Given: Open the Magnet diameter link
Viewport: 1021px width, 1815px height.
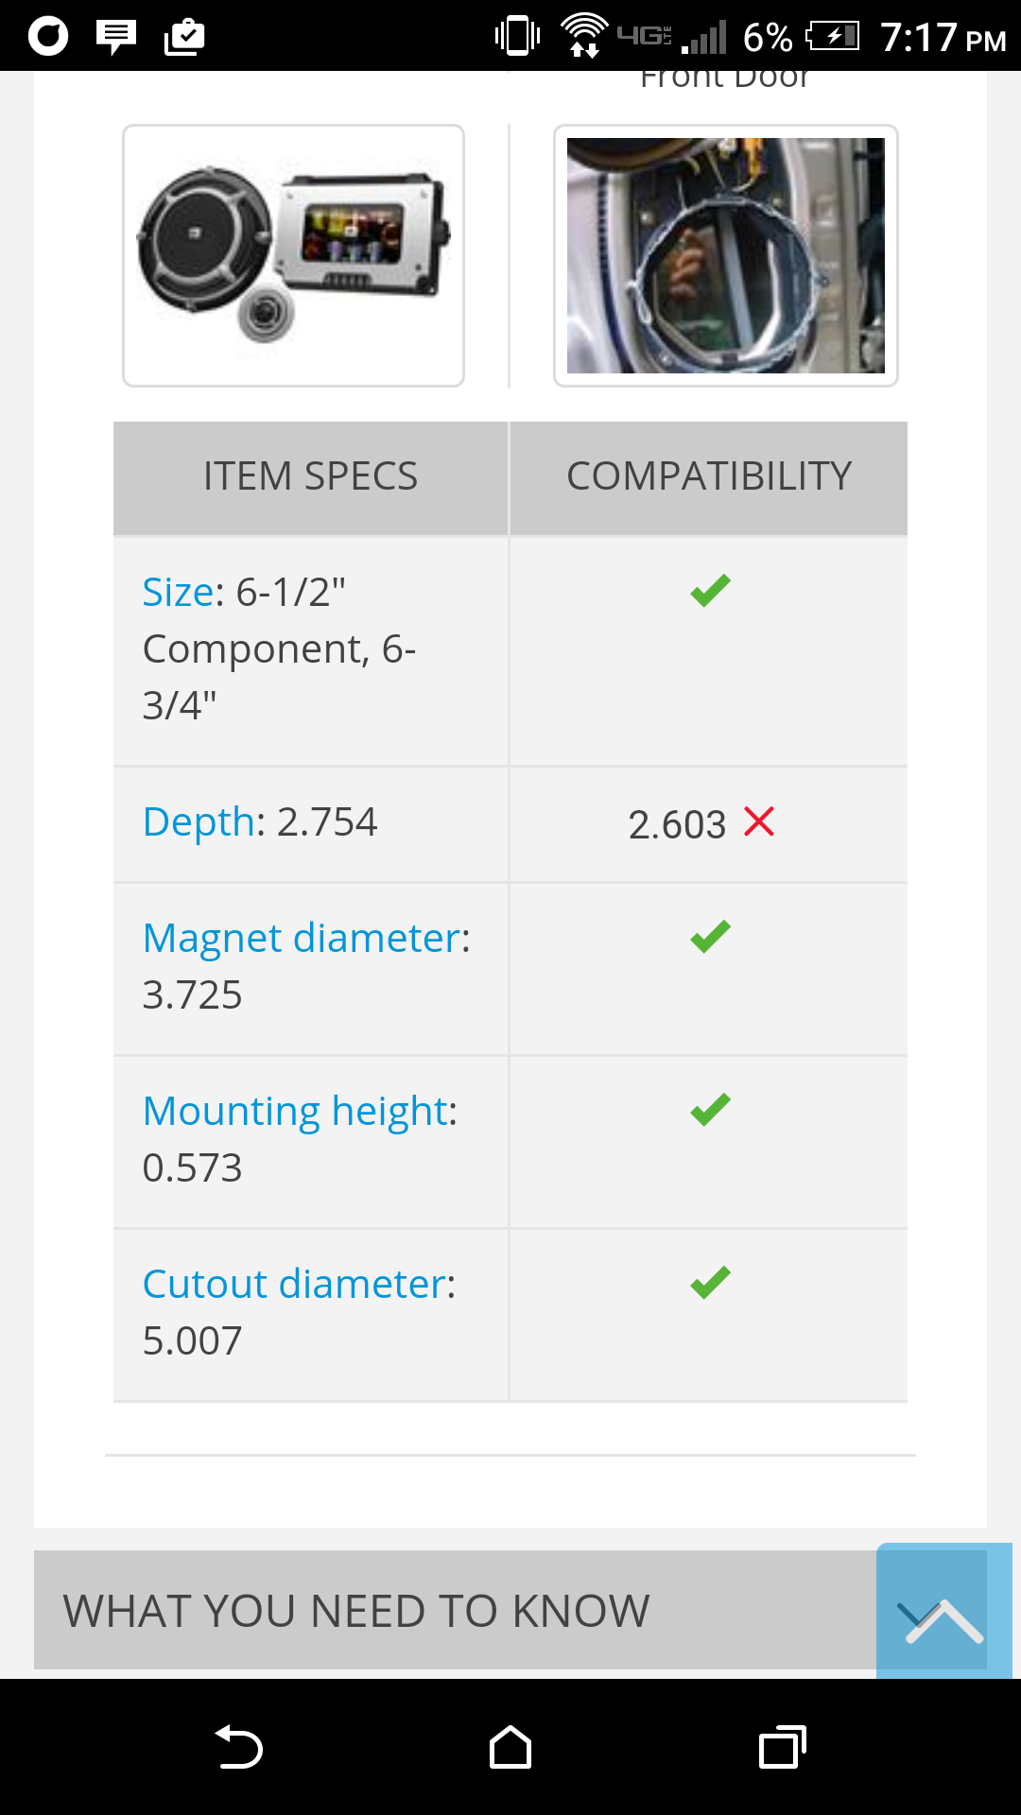Looking at the screenshot, I should coord(301,938).
